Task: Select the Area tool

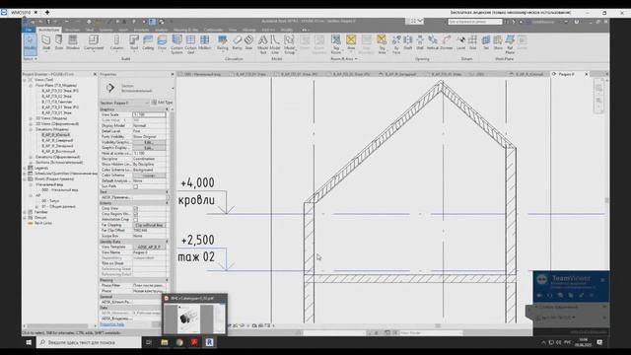Action: (351, 43)
